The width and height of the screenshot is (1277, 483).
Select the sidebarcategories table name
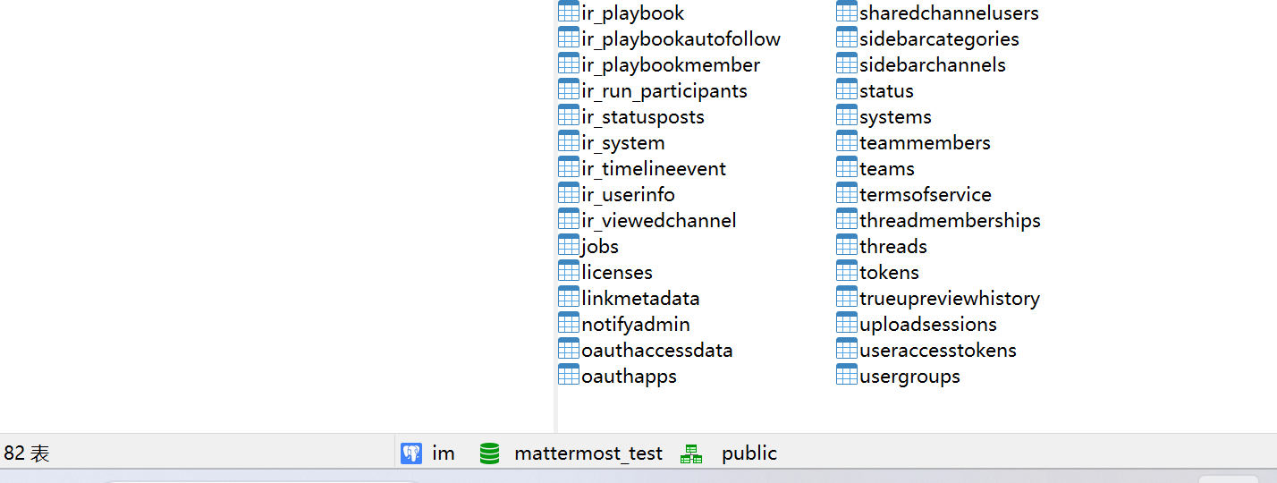coord(939,39)
